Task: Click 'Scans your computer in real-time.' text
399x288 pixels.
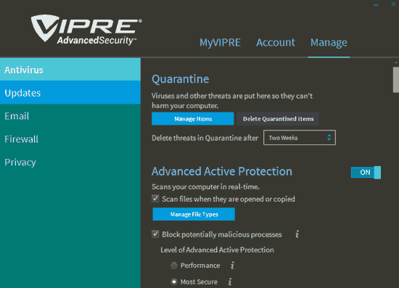Action: (205, 186)
